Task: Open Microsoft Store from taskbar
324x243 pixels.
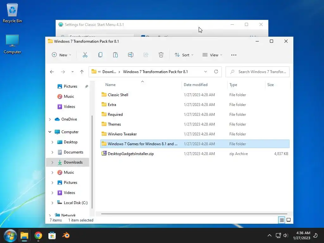Action: tap(52, 235)
